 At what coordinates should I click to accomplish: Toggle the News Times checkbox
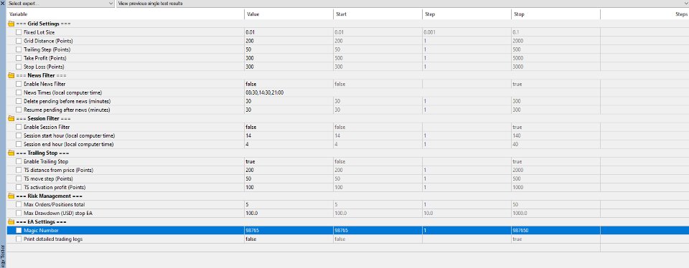pos(19,92)
